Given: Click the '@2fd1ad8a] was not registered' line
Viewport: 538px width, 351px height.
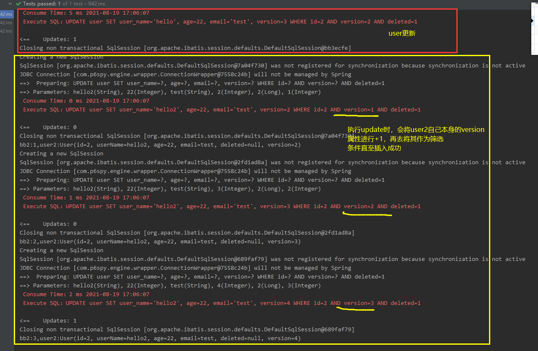Looking at the screenshot, I should pos(272,162).
